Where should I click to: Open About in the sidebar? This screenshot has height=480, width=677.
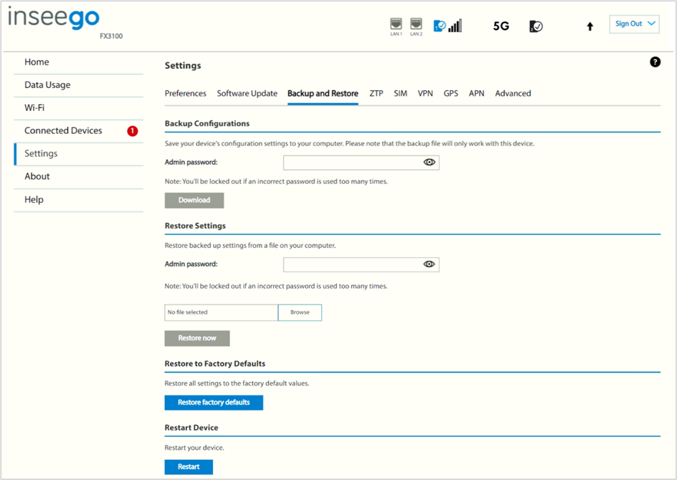point(79,176)
